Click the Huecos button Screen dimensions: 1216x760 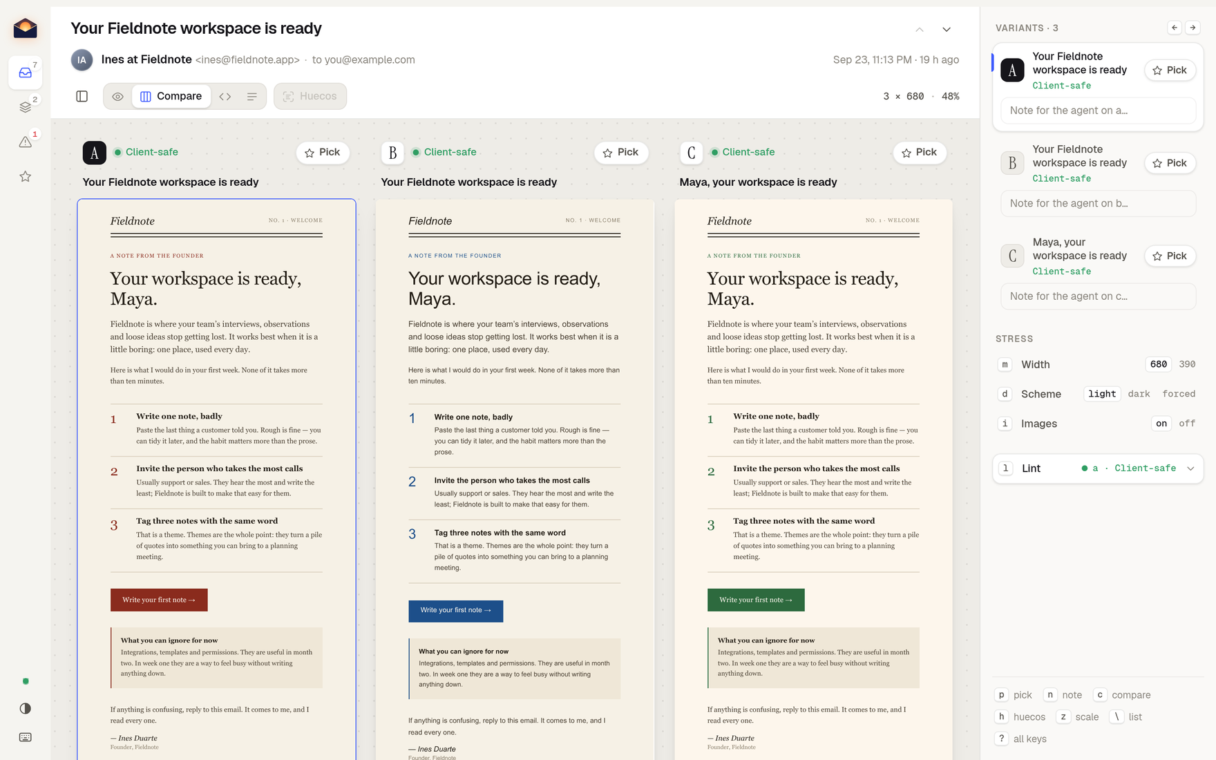[x=310, y=96]
